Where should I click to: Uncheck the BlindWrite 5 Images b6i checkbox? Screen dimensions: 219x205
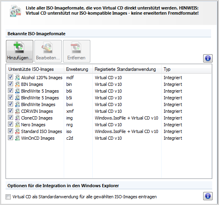click(10, 90)
